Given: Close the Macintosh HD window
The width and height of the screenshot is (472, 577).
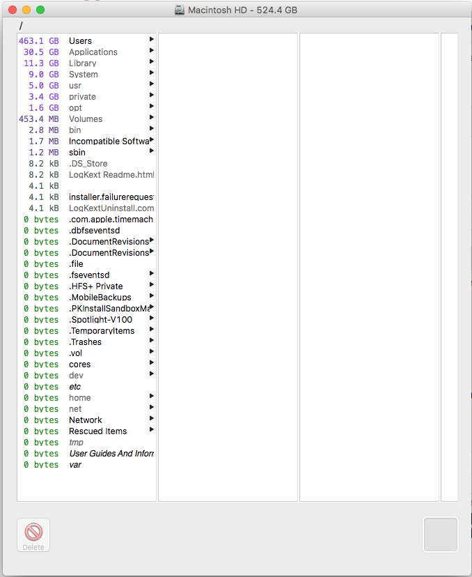Looking at the screenshot, I should (13, 10).
